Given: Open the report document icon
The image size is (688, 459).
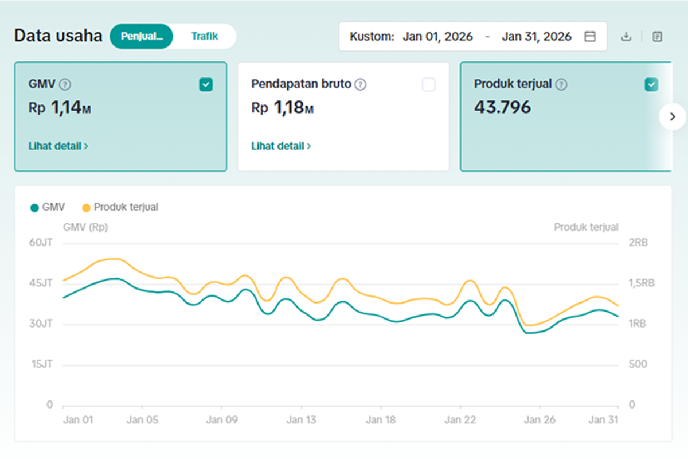Looking at the screenshot, I should click(657, 37).
